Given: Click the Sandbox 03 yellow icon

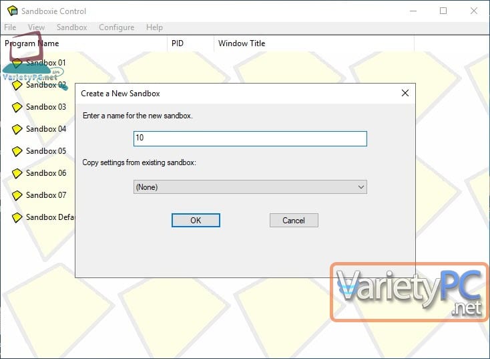Looking at the screenshot, I should pos(17,107).
